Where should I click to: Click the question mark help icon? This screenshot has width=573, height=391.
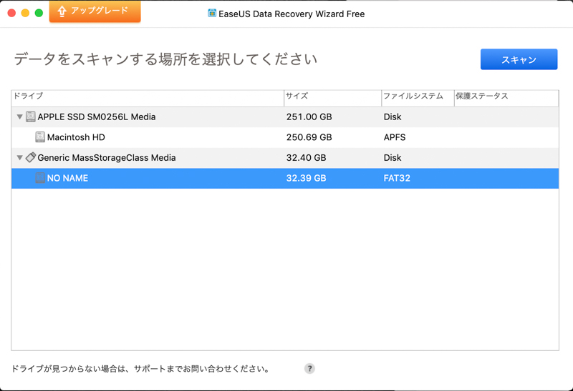click(309, 368)
